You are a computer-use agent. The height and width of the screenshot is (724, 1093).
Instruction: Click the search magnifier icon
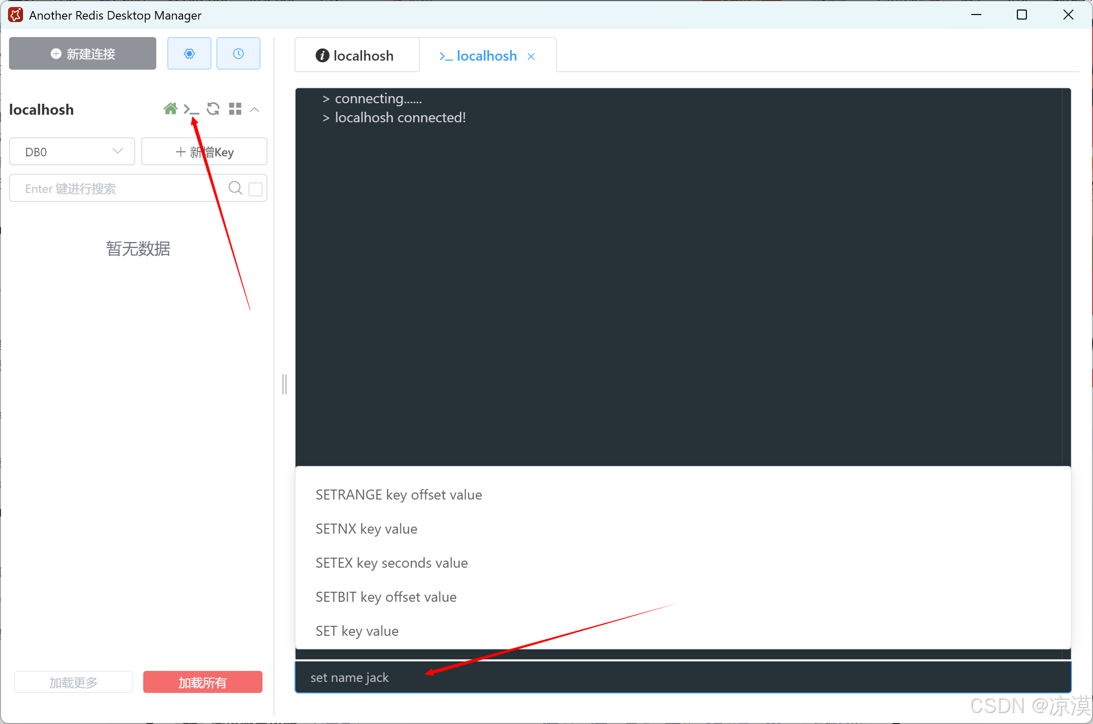(235, 188)
